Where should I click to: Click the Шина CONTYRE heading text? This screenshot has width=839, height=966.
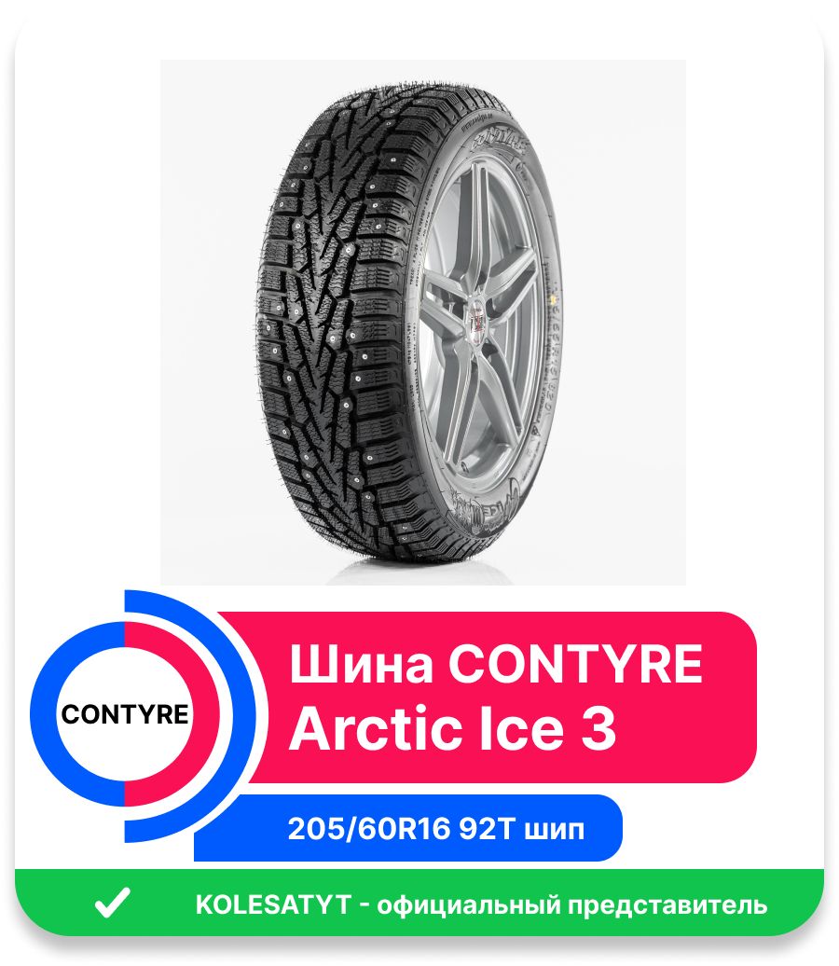coord(496,664)
